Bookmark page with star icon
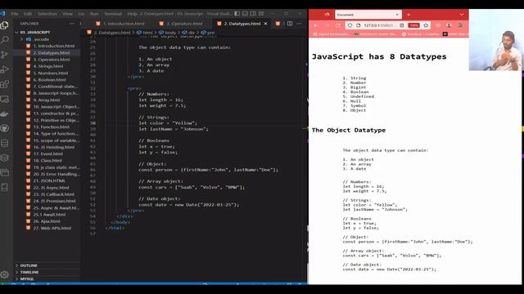 coord(426,25)
